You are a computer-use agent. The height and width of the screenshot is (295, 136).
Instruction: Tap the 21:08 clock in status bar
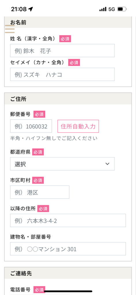point(19,9)
